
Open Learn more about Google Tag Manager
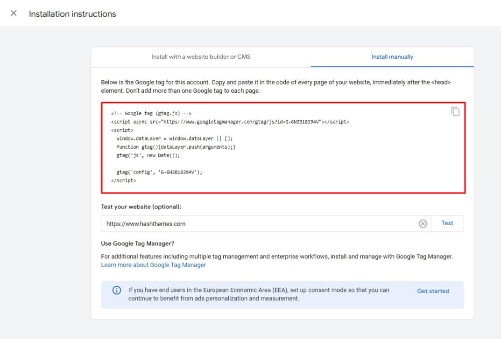153,265
